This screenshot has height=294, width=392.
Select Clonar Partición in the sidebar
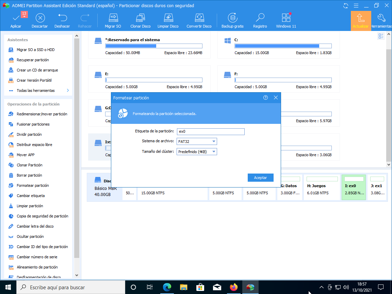pyautogui.click(x=30, y=165)
